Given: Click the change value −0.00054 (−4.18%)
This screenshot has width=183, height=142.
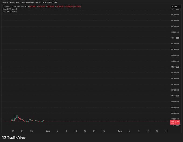Looking at the screenshot, I should click(x=73, y=6).
